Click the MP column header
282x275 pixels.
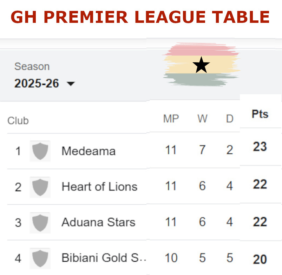[x=171, y=119]
